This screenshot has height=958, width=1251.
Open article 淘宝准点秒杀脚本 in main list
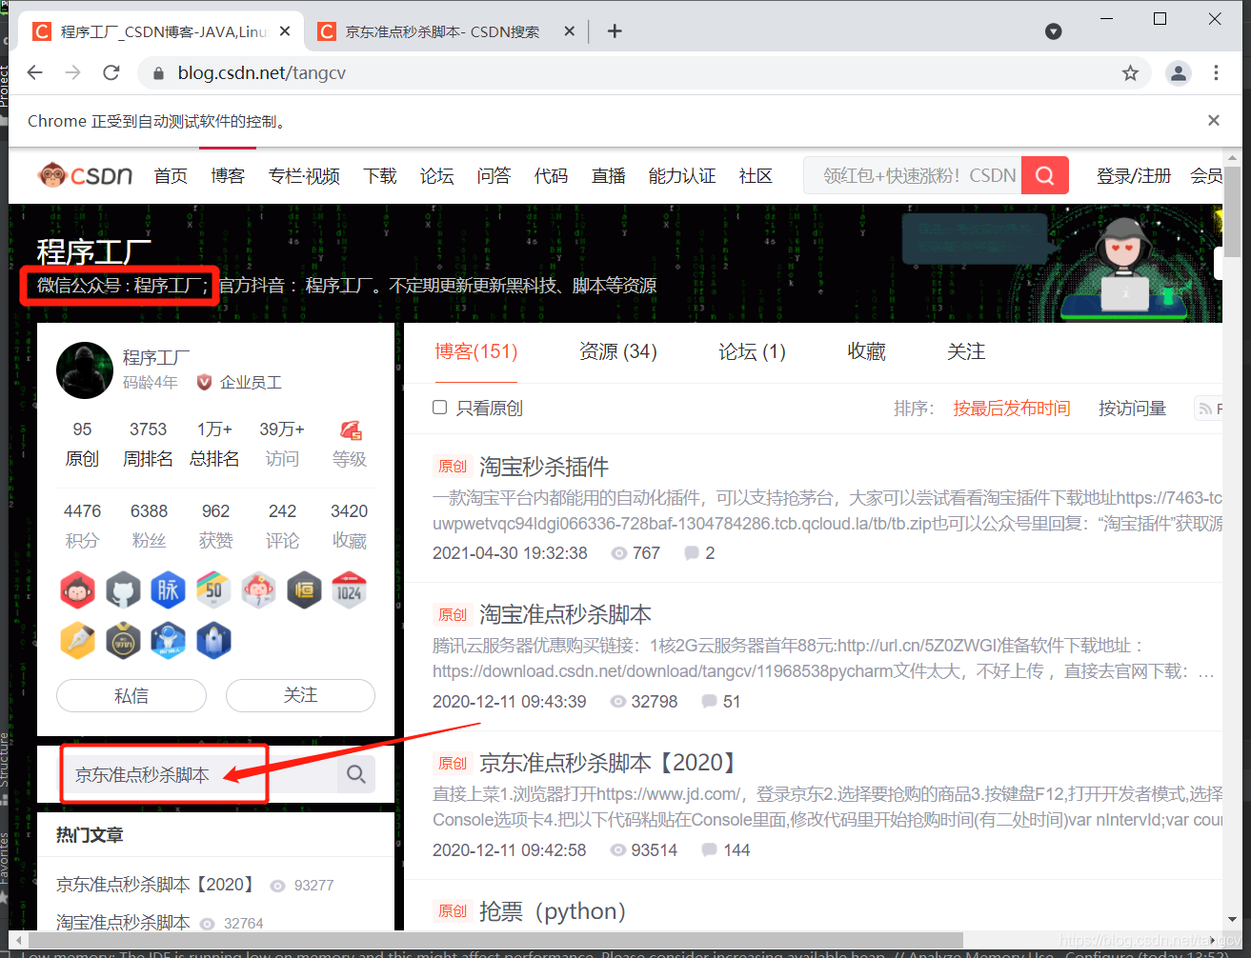(x=565, y=614)
